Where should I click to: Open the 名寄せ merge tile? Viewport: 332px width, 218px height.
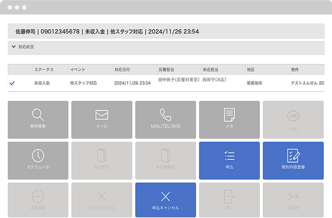coord(293,200)
